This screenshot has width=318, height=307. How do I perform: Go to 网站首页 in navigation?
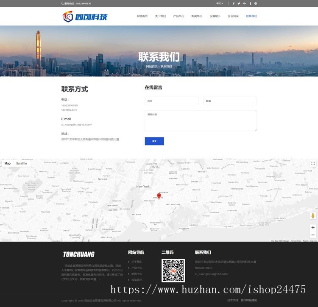pos(142,16)
